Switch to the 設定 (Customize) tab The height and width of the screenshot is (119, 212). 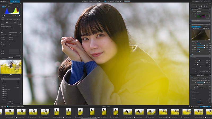coord(15,1)
